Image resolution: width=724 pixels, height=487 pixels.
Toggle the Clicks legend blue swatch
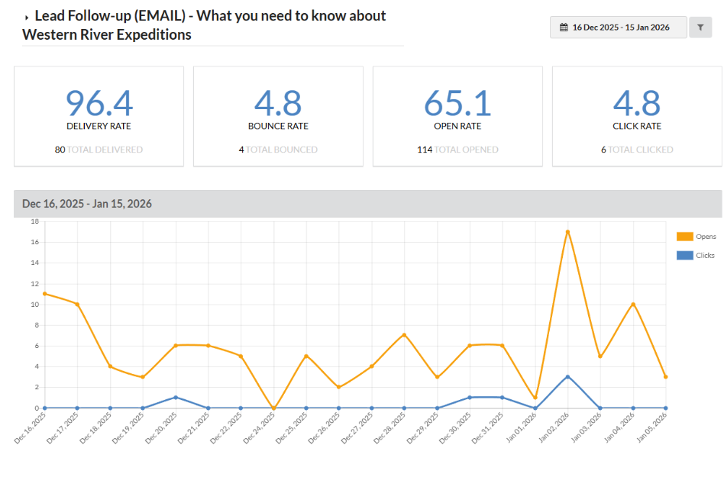(685, 255)
